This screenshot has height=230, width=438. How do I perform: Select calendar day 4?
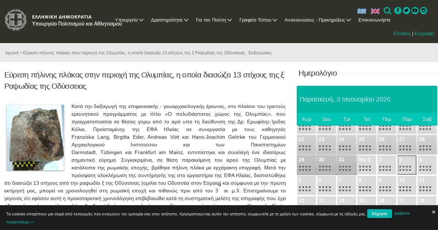[x=427, y=165]
